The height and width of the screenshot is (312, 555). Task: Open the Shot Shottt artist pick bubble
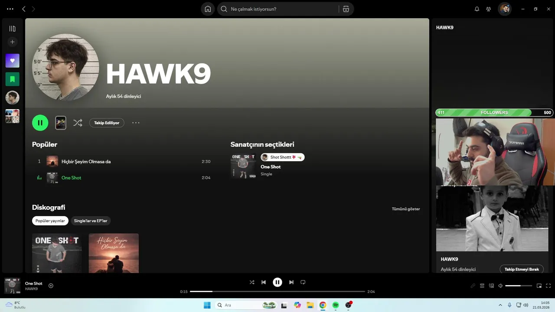click(282, 157)
